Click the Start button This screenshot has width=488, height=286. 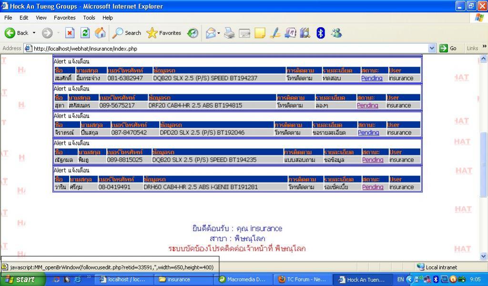coord(23,279)
